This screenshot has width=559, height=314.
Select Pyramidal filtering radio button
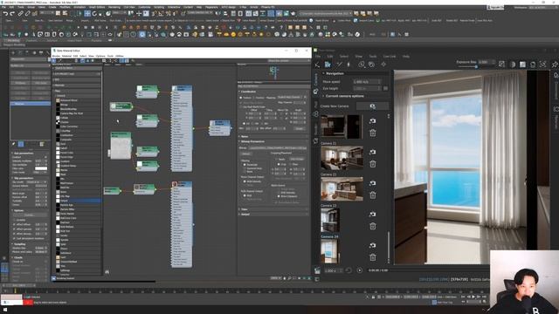point(245,165)
